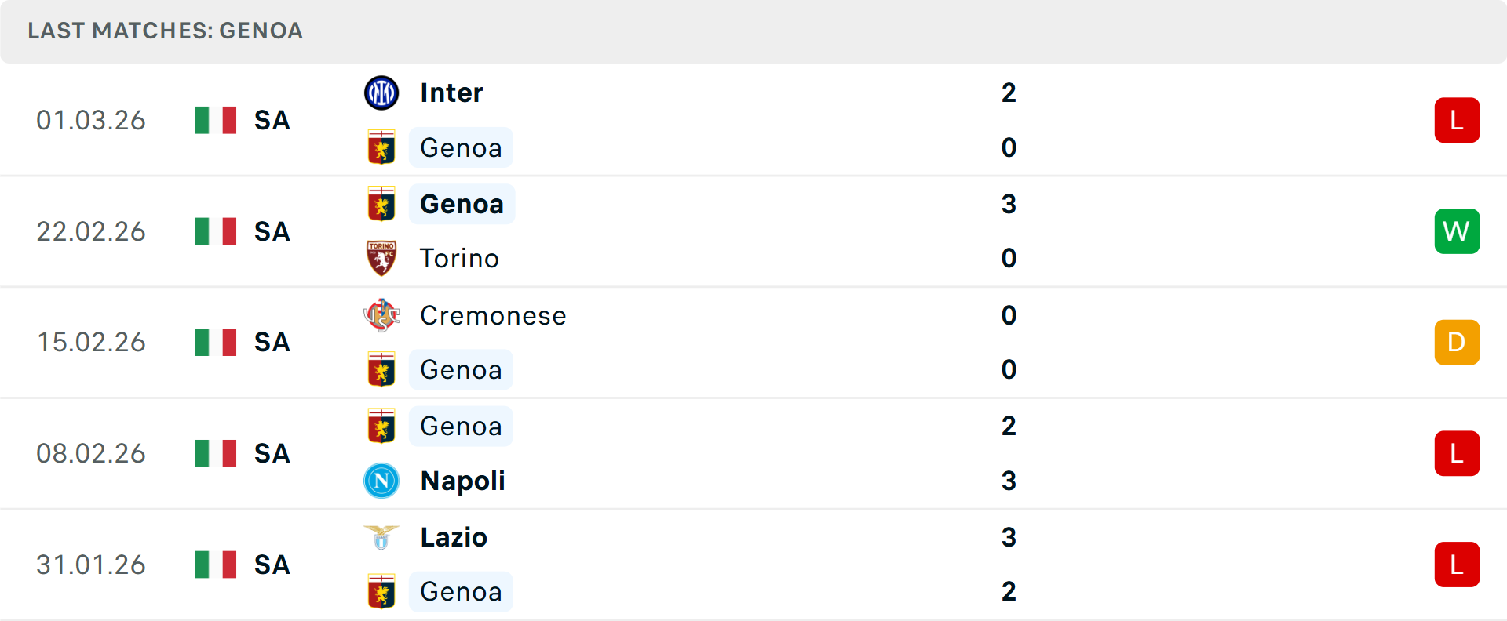Viewport: 1507px width, 621px height.
Task: Click the Torino club badge
Action: click(x=381, y=258)
